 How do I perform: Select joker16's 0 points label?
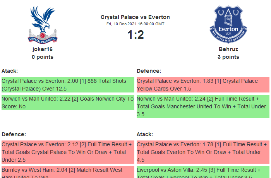click(43, 57)
